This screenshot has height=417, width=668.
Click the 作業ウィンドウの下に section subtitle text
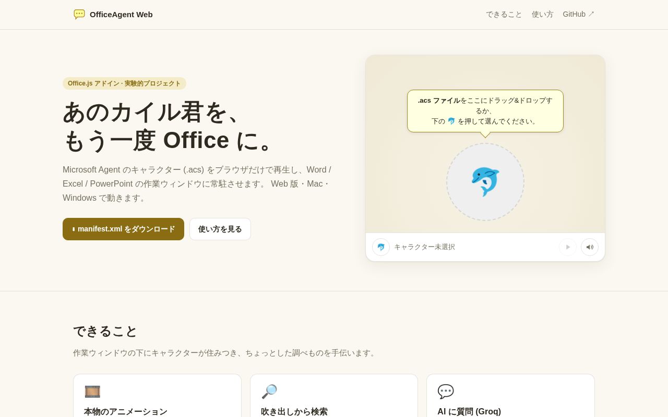coord(225,353)
